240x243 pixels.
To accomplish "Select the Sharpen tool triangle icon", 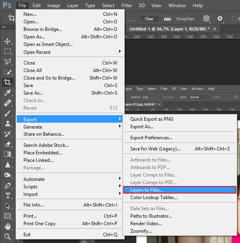I will pyautogui.click(x=8, y=165).
